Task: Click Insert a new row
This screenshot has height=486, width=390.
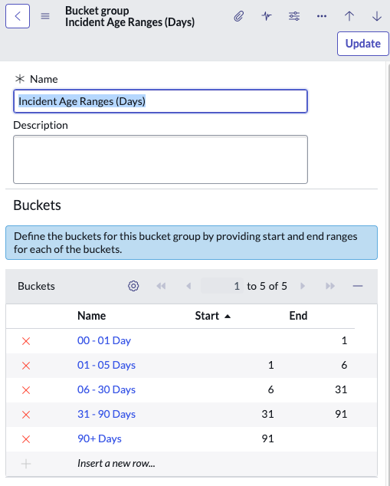Action: 116,463
